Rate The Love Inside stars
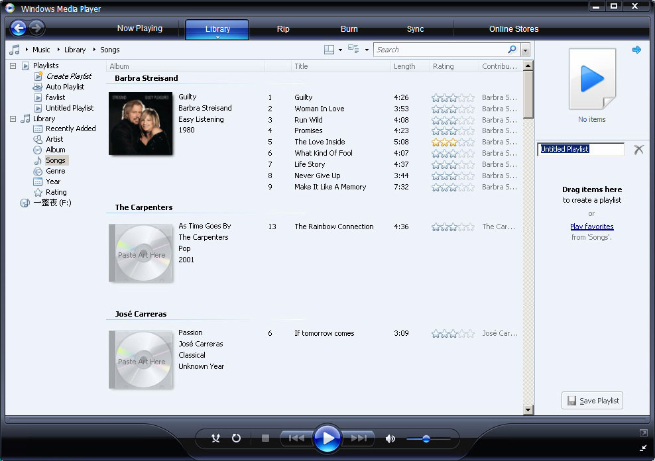Image resolution: width=655 pixels, height=461 pixels. [453, 142]
